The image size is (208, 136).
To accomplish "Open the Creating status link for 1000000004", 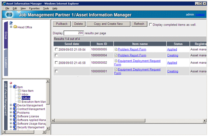I will [172, 56].
